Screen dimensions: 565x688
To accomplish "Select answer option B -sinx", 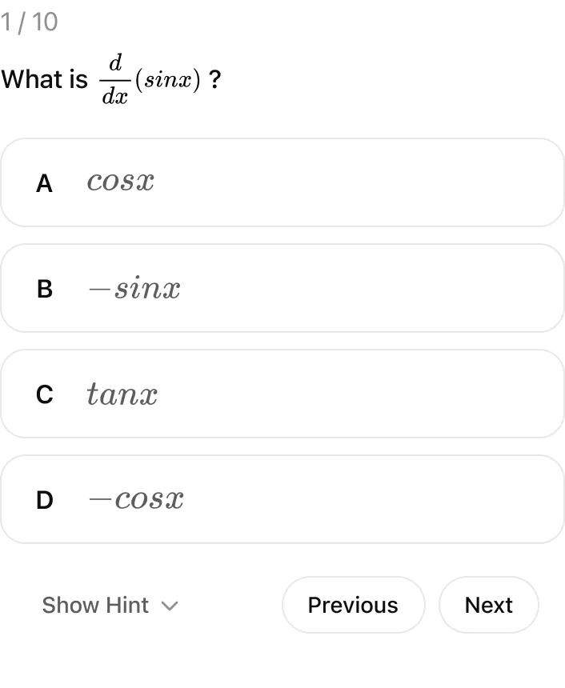I will 282,287.
